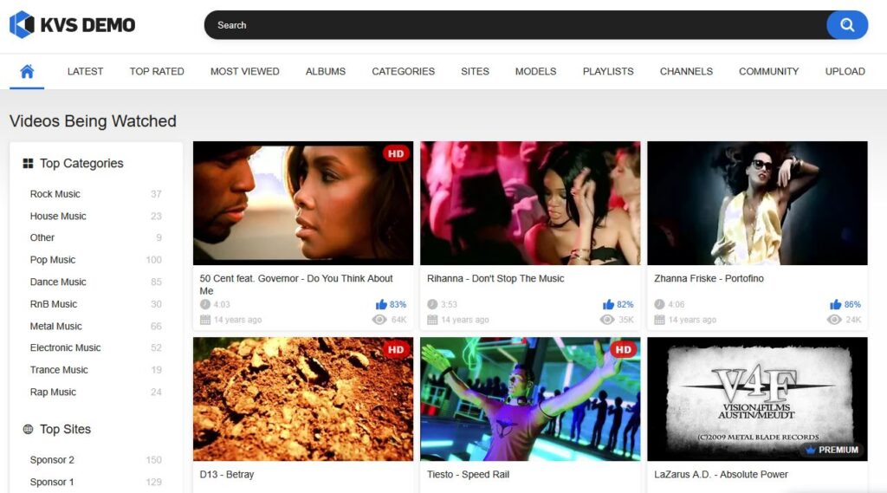
Task: Click the 'Top Sites' heading text
Action: pyautogui.click(x=65, y=429)
